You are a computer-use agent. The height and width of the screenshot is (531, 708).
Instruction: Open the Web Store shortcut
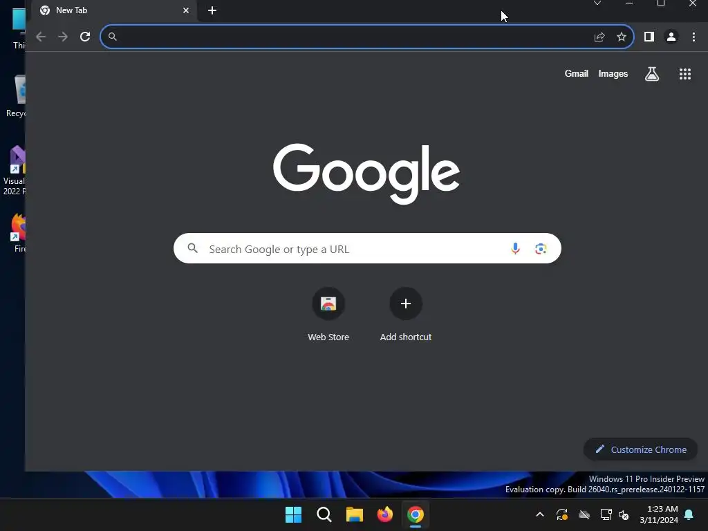[328, 314]
